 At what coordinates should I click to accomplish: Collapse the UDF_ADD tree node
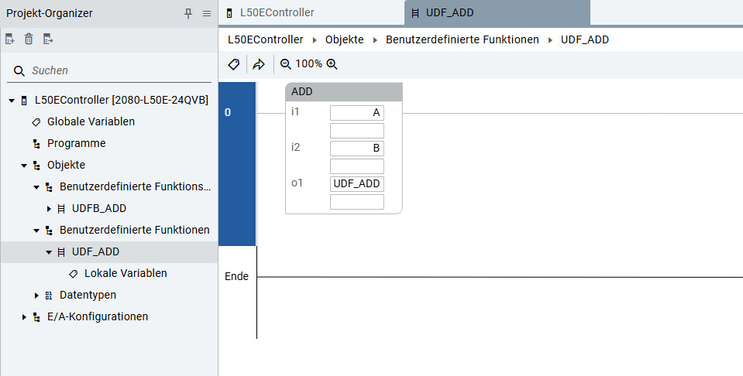pos(49,252)
